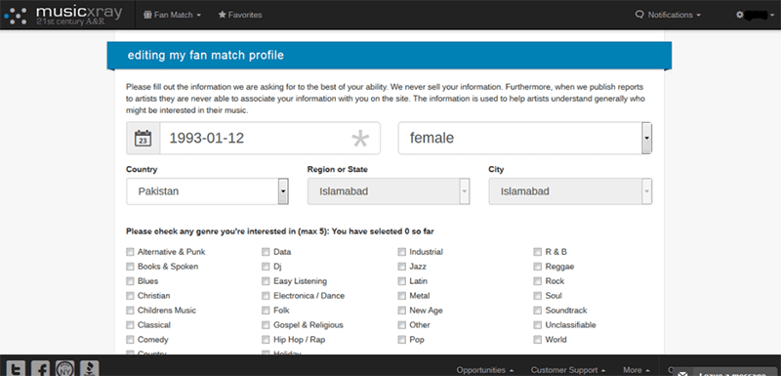Screen dimensions: 781x376
Task: Click the envelope icon on Leave a message
Action: 682,374
